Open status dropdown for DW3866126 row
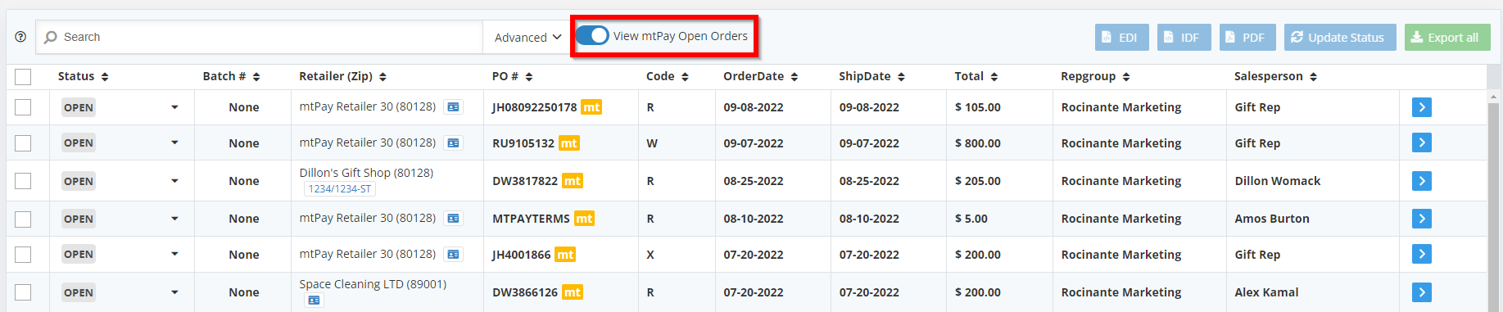Image resolution: width=1503 pixels, height=312 pixels. pos(174,292)
